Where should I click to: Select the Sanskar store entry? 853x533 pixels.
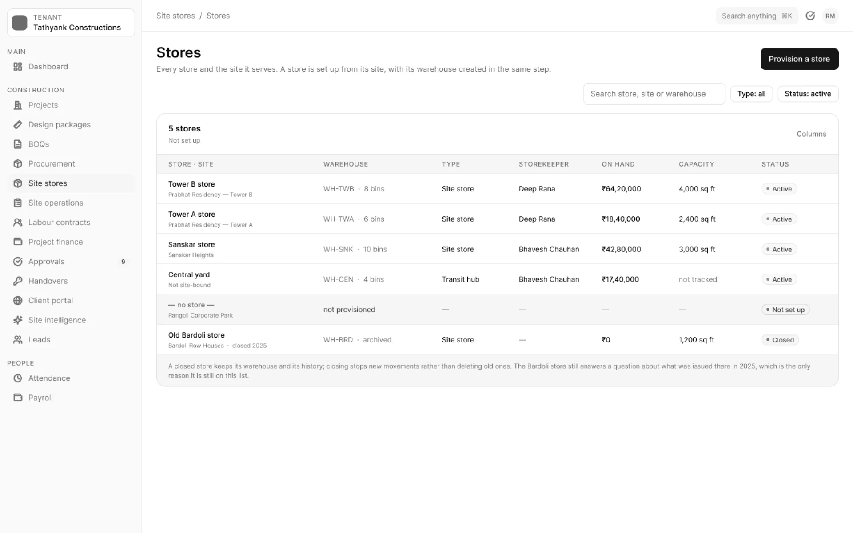point(497,249)
